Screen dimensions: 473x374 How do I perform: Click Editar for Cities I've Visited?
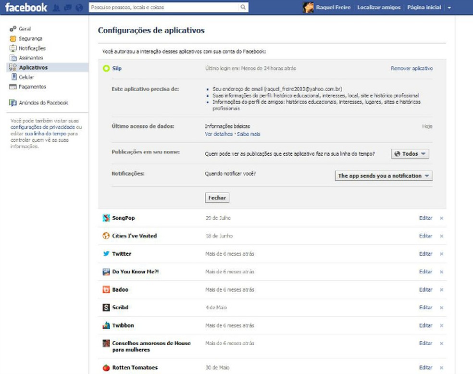click(425, 236)
